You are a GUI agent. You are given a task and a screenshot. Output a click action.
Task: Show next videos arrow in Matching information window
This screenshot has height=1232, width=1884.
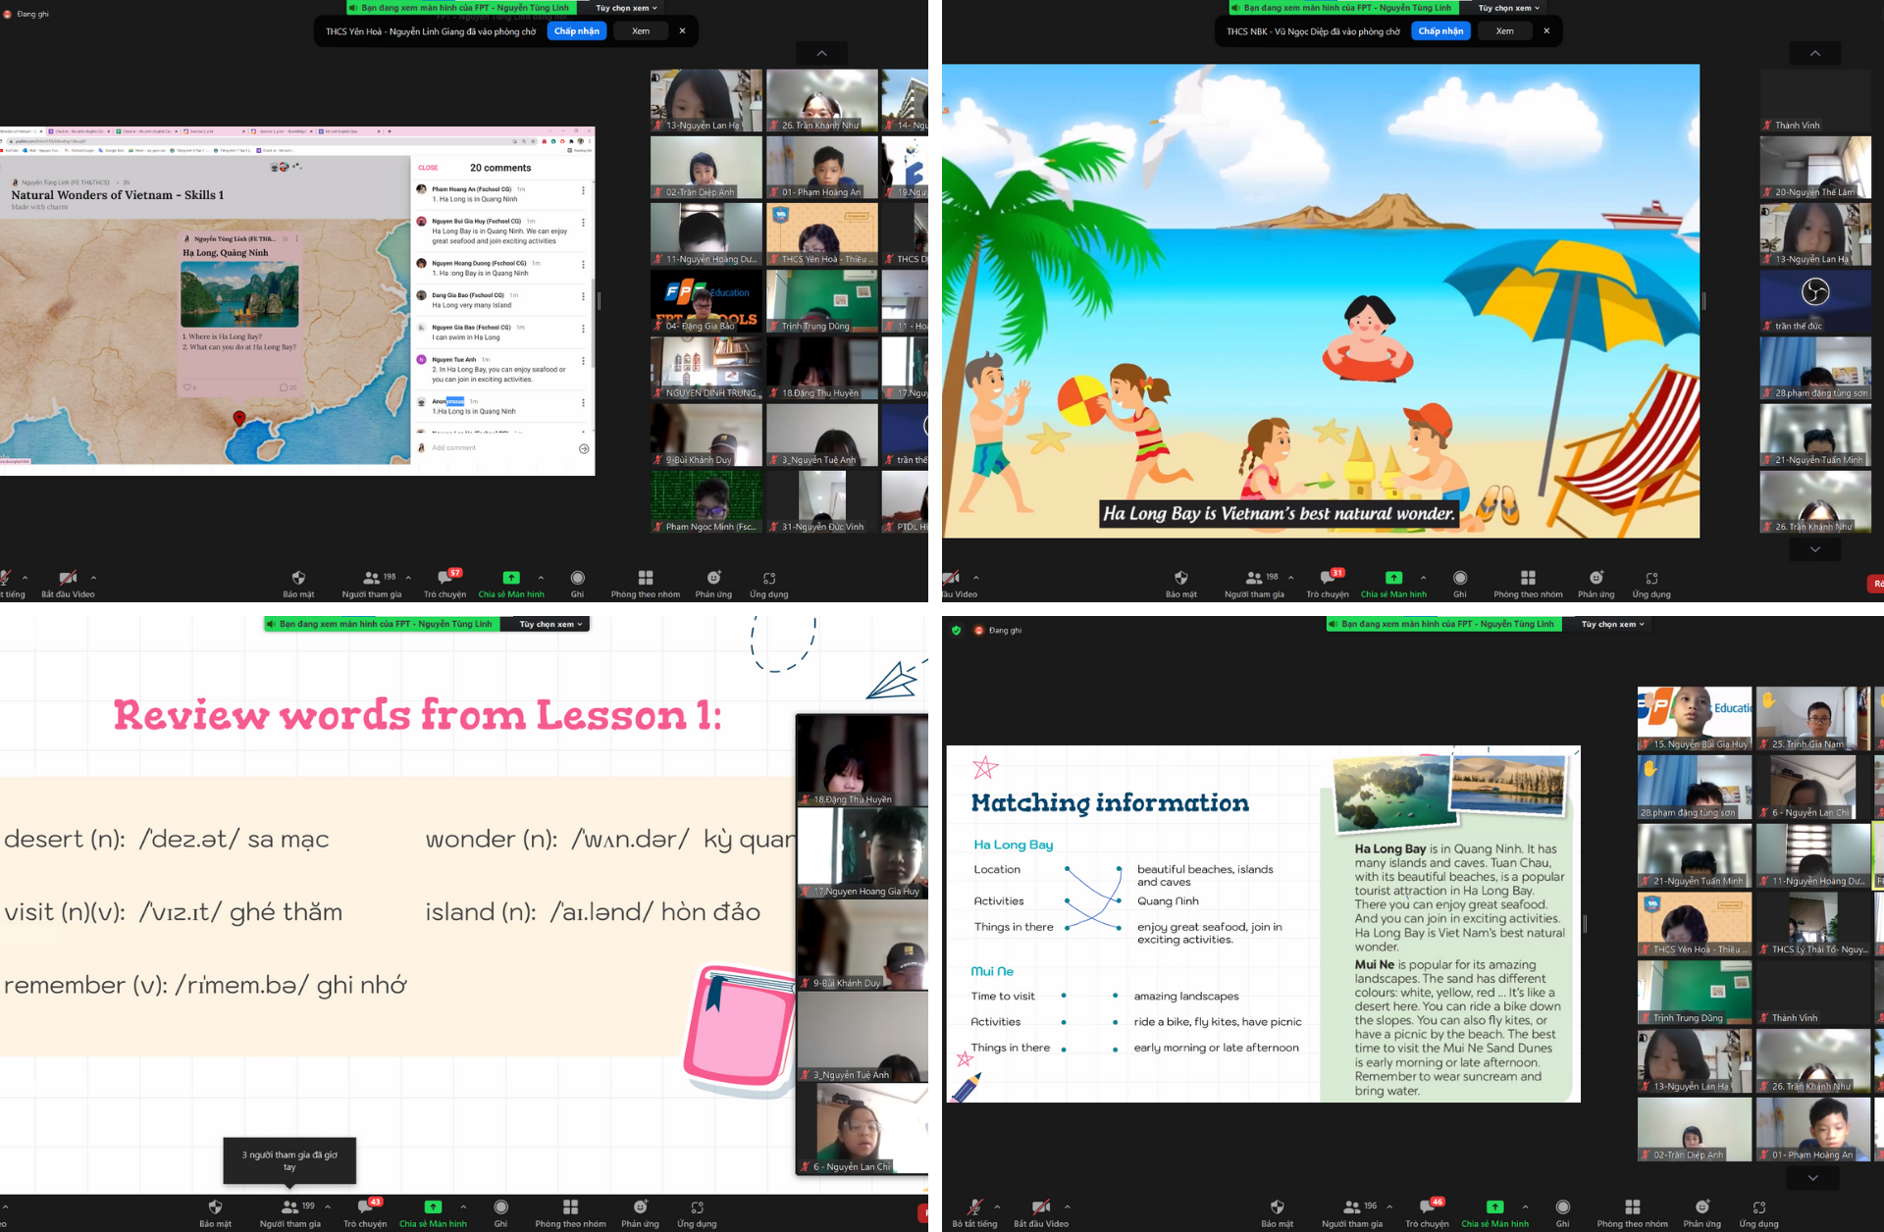[1812, 1177]
